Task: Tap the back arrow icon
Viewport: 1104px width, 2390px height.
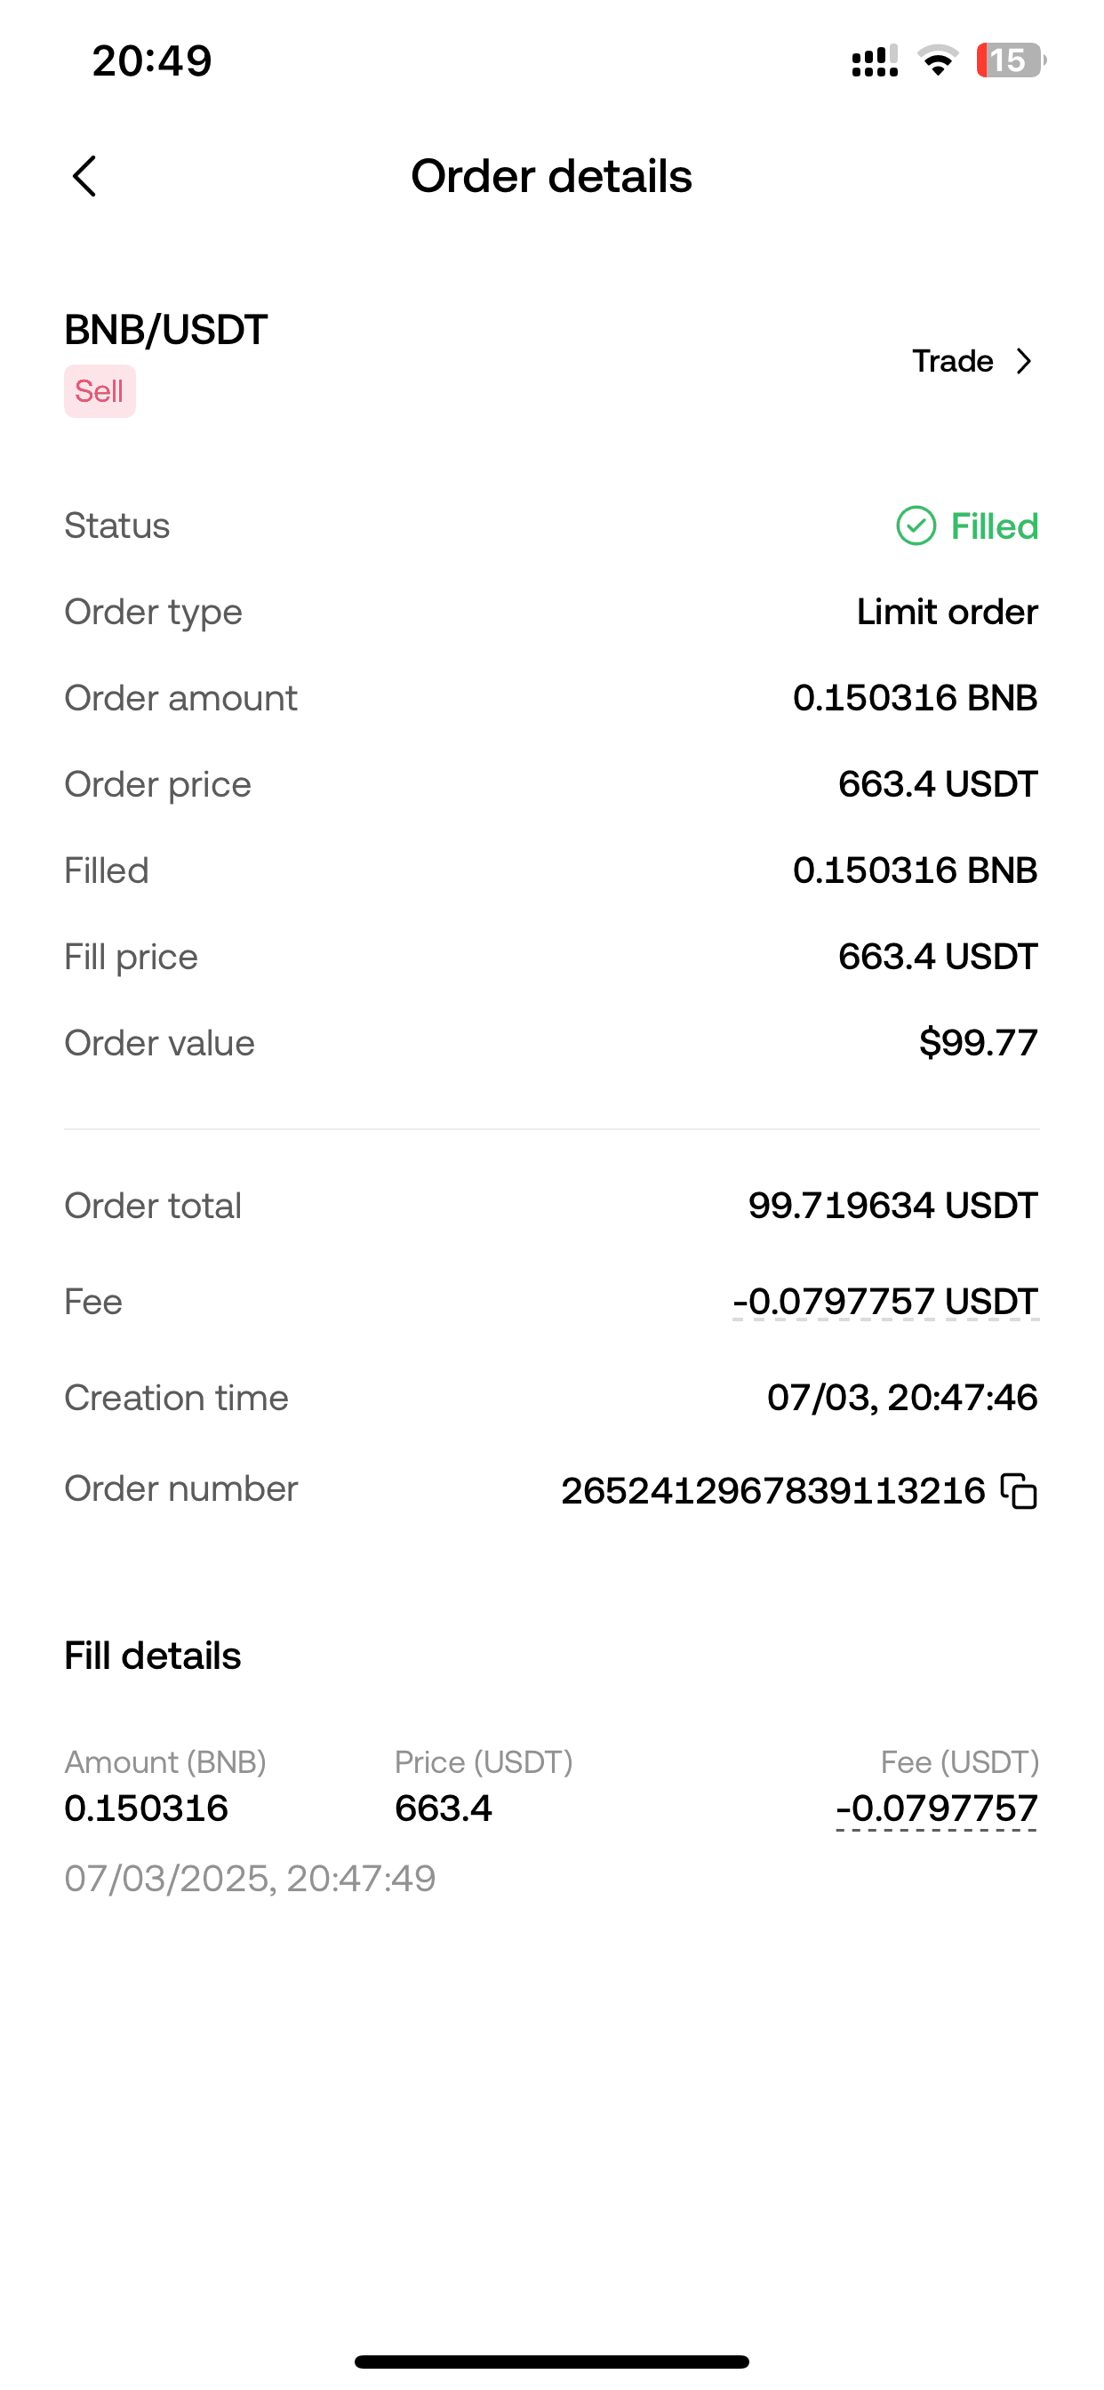Action: (x=84, y=176)
